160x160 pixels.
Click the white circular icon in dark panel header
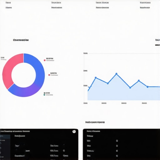click(74, 132)
